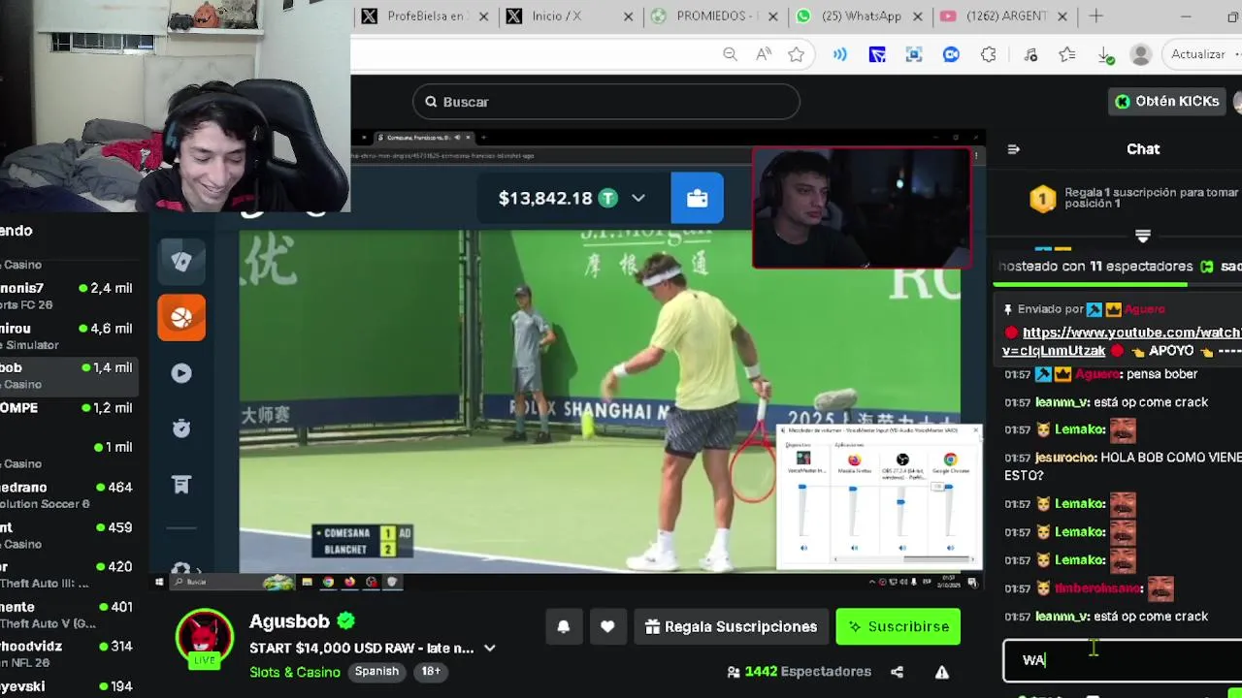Click the 18+ tag
1242x698 pixels.
coord(431,672)
